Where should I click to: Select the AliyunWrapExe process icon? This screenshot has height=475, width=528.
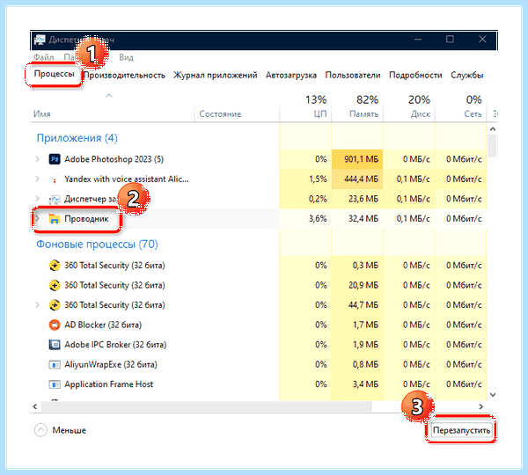(x=55, y=364)
